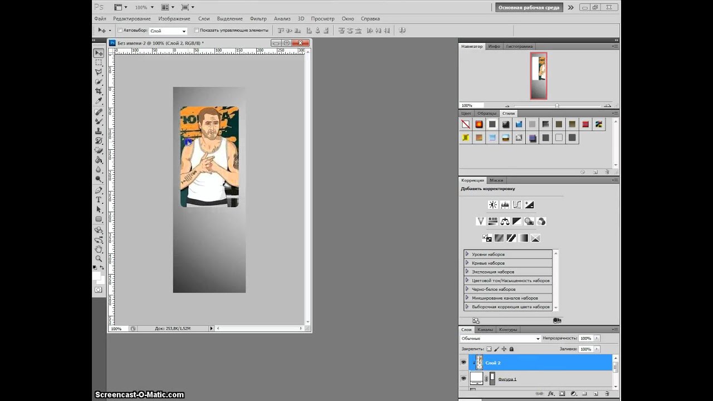Toggle lock image pixels brush icon
The image size is (713, 401).
[496, 349]
